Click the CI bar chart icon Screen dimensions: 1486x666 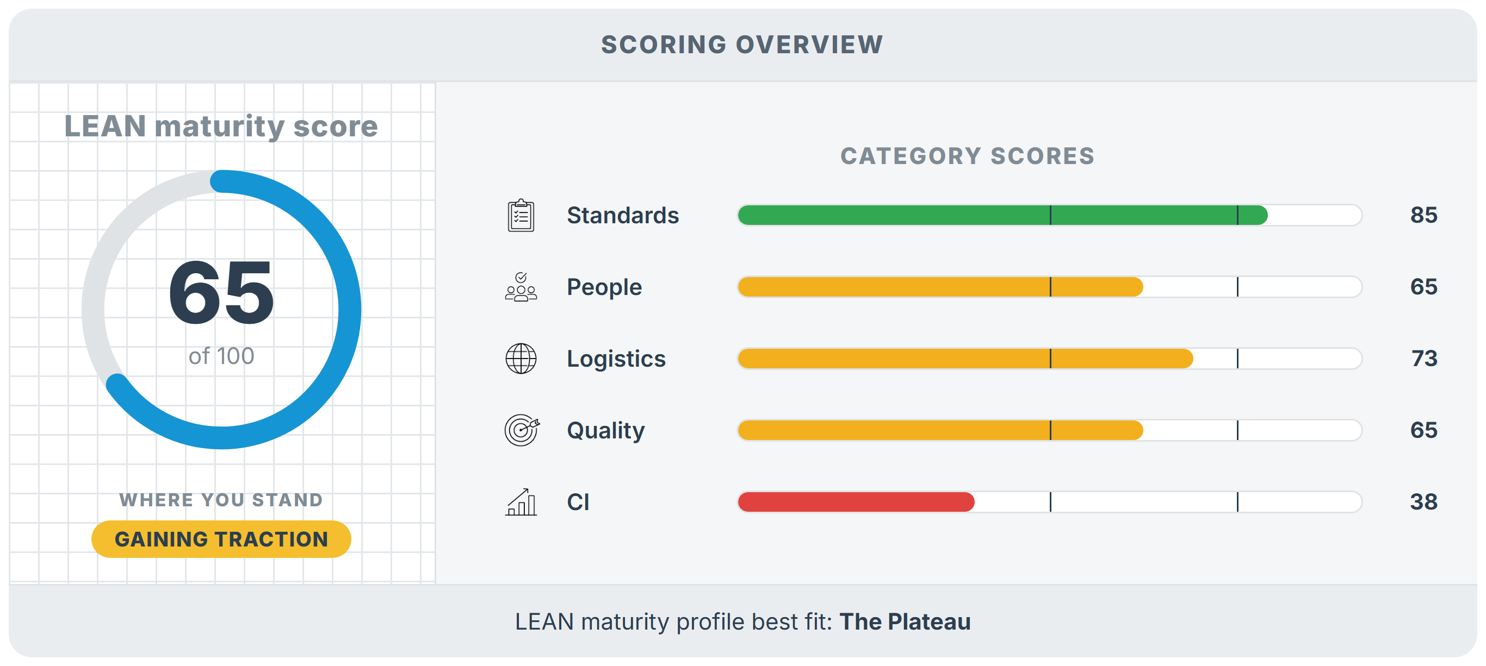(x=521, y=502)
